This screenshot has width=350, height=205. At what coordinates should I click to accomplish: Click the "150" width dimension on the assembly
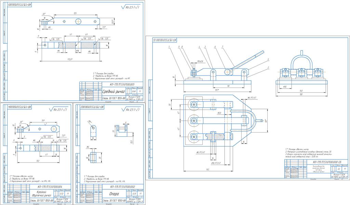[301, 95]
